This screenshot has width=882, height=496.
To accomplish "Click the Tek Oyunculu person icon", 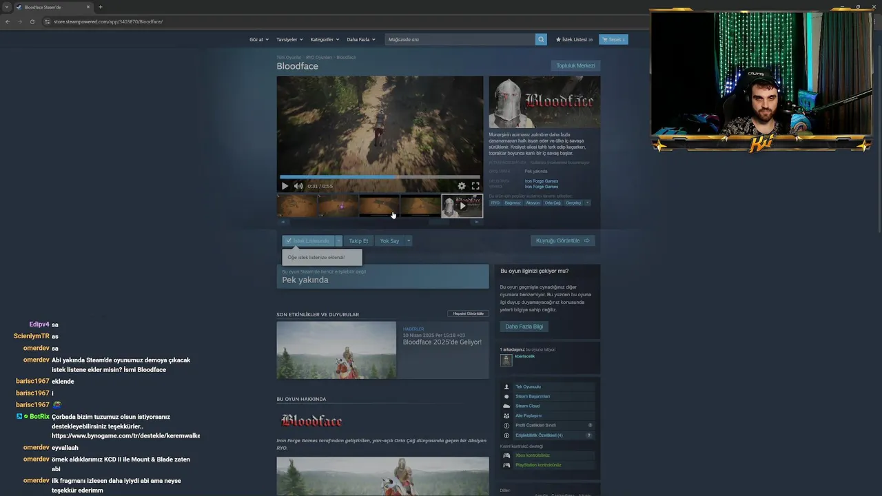I will (507, 386).
